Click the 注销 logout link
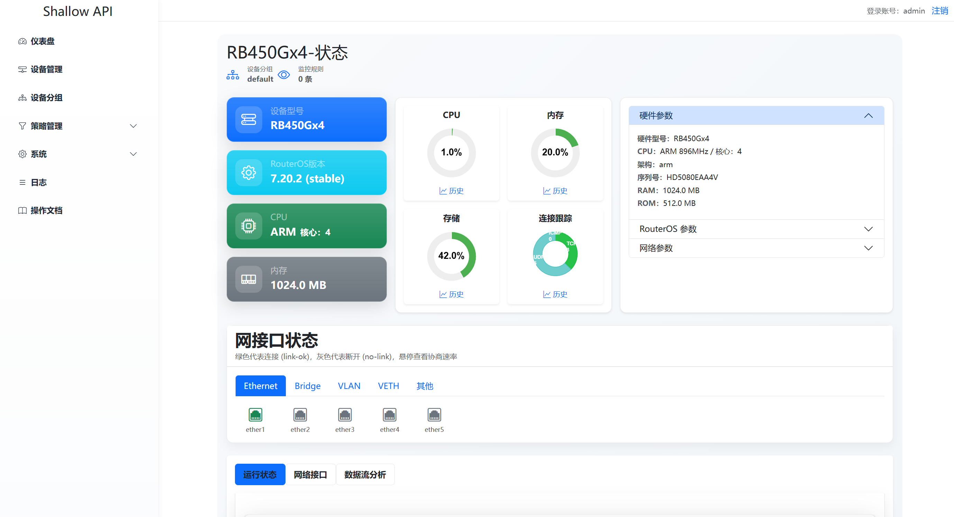This screenshot has height=517, width=954. 939,11
